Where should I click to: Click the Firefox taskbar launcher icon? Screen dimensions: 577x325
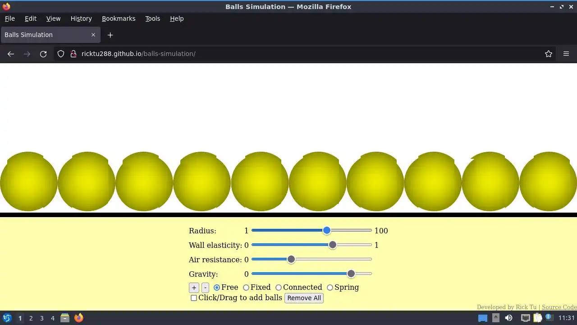click(x=79, y=318)
